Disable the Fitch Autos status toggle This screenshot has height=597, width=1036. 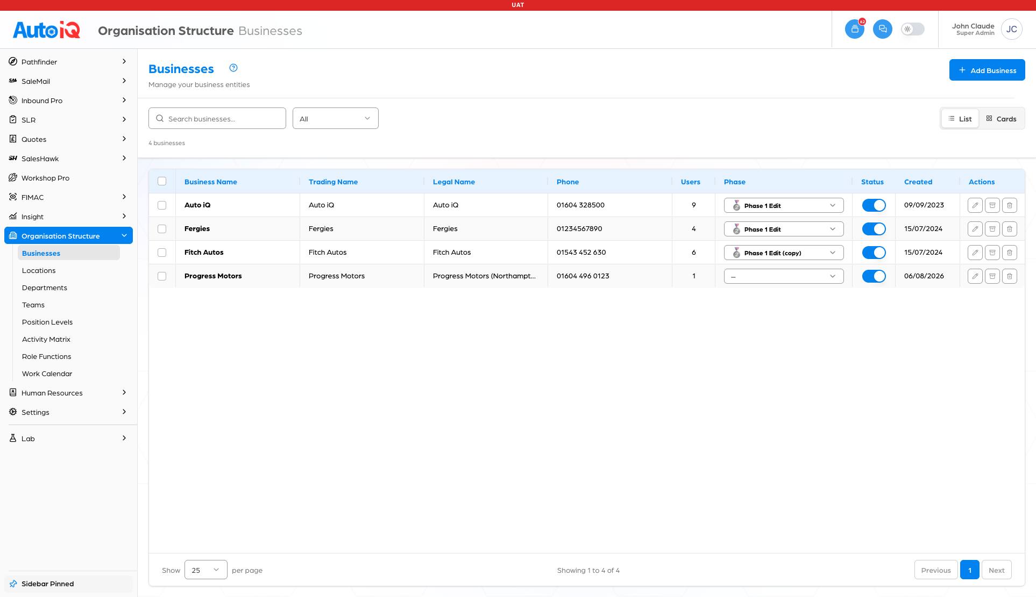point(874,253)
